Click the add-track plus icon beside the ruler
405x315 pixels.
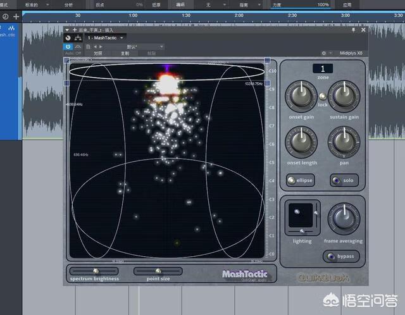[x=16, y=17]
